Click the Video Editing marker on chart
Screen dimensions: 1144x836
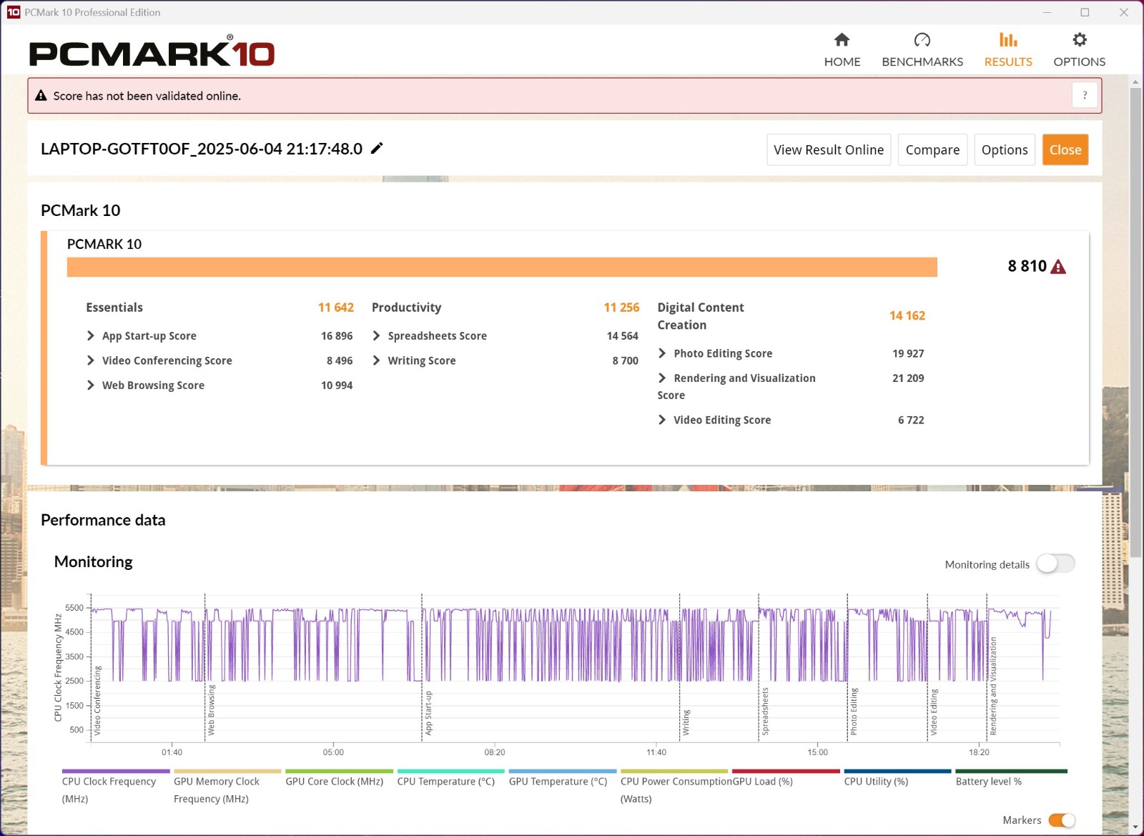[933, 712]
